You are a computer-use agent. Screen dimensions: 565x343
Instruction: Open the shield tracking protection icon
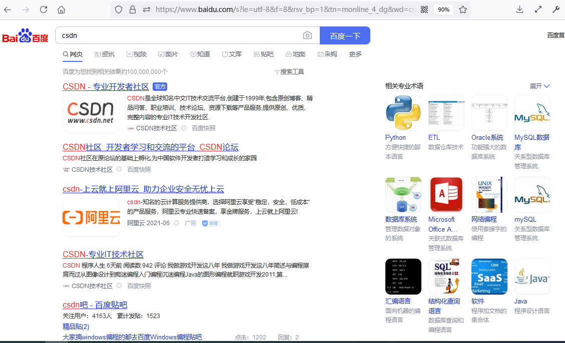tap(119, 9)
